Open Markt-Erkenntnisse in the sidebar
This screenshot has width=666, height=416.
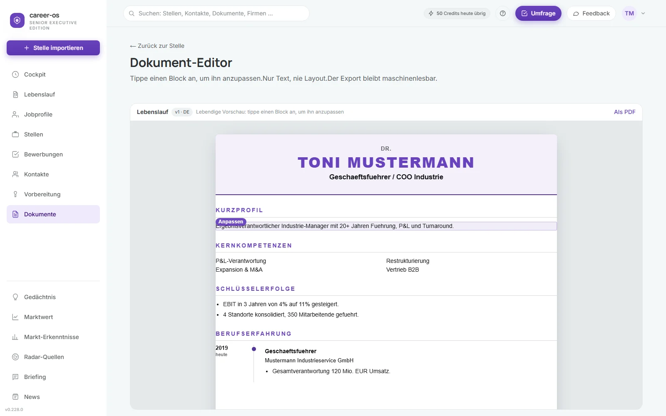(53, 337)
